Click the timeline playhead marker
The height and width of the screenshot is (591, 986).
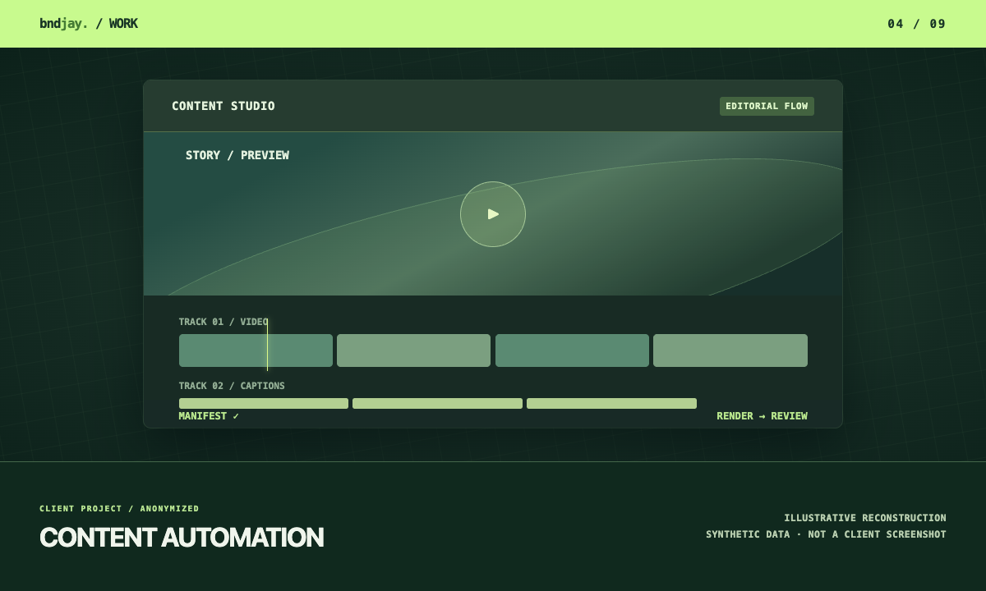click(x=267, y=345)
